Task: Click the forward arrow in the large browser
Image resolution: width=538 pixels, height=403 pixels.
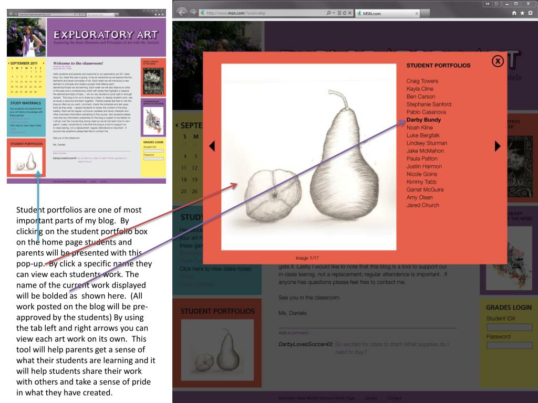Action: pyautogui.click(x=193, y=13)
